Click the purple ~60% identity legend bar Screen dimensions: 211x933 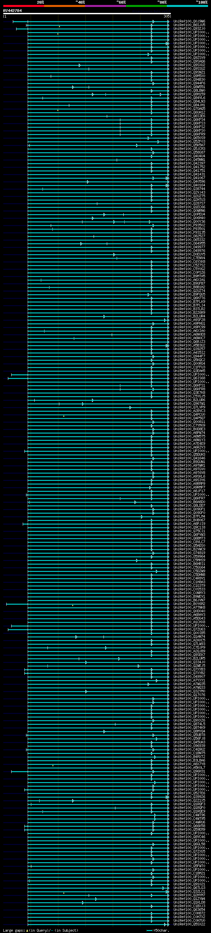tap(105, 6)
